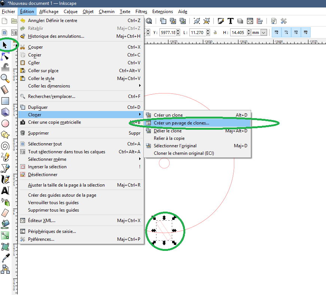Select the Dropper color picker tool
The width and height of the screenshot is (326, 295).
click(x=6, y=258)
